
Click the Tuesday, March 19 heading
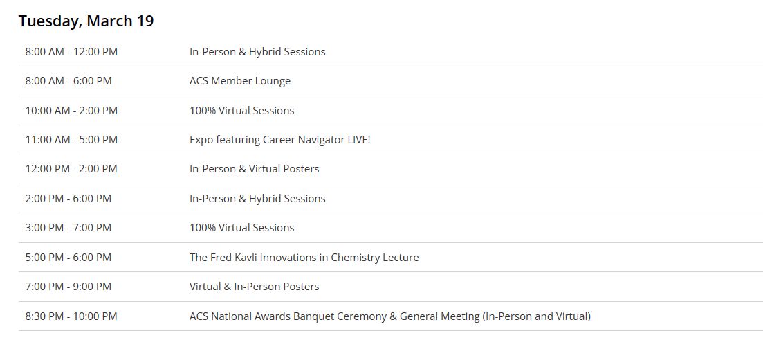click(x=86, y=21)
